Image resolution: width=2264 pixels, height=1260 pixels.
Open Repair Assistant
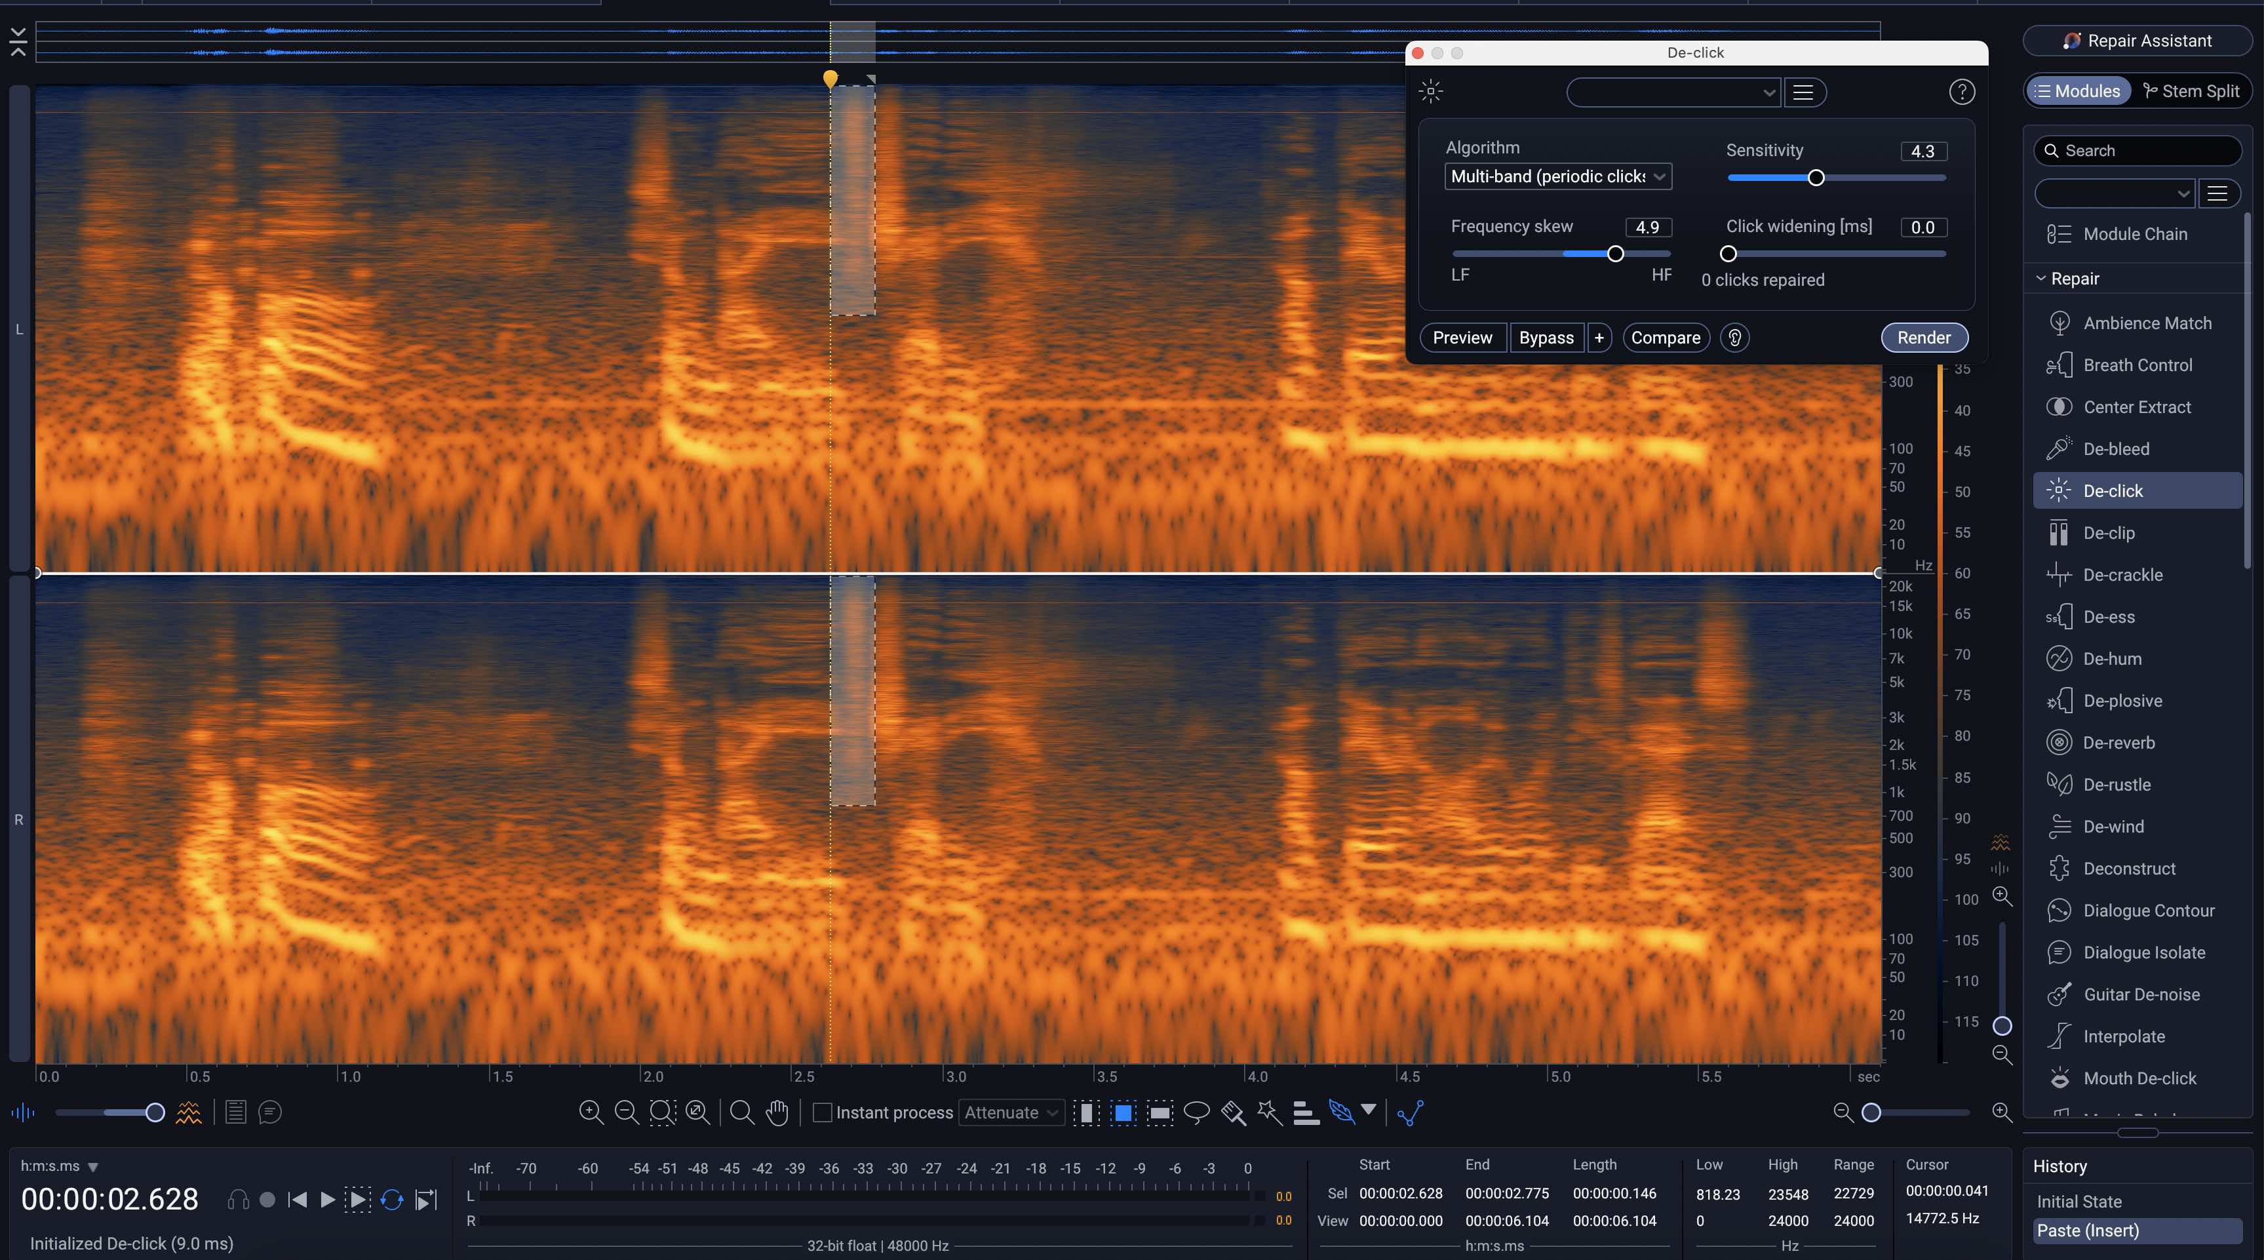2137,41
